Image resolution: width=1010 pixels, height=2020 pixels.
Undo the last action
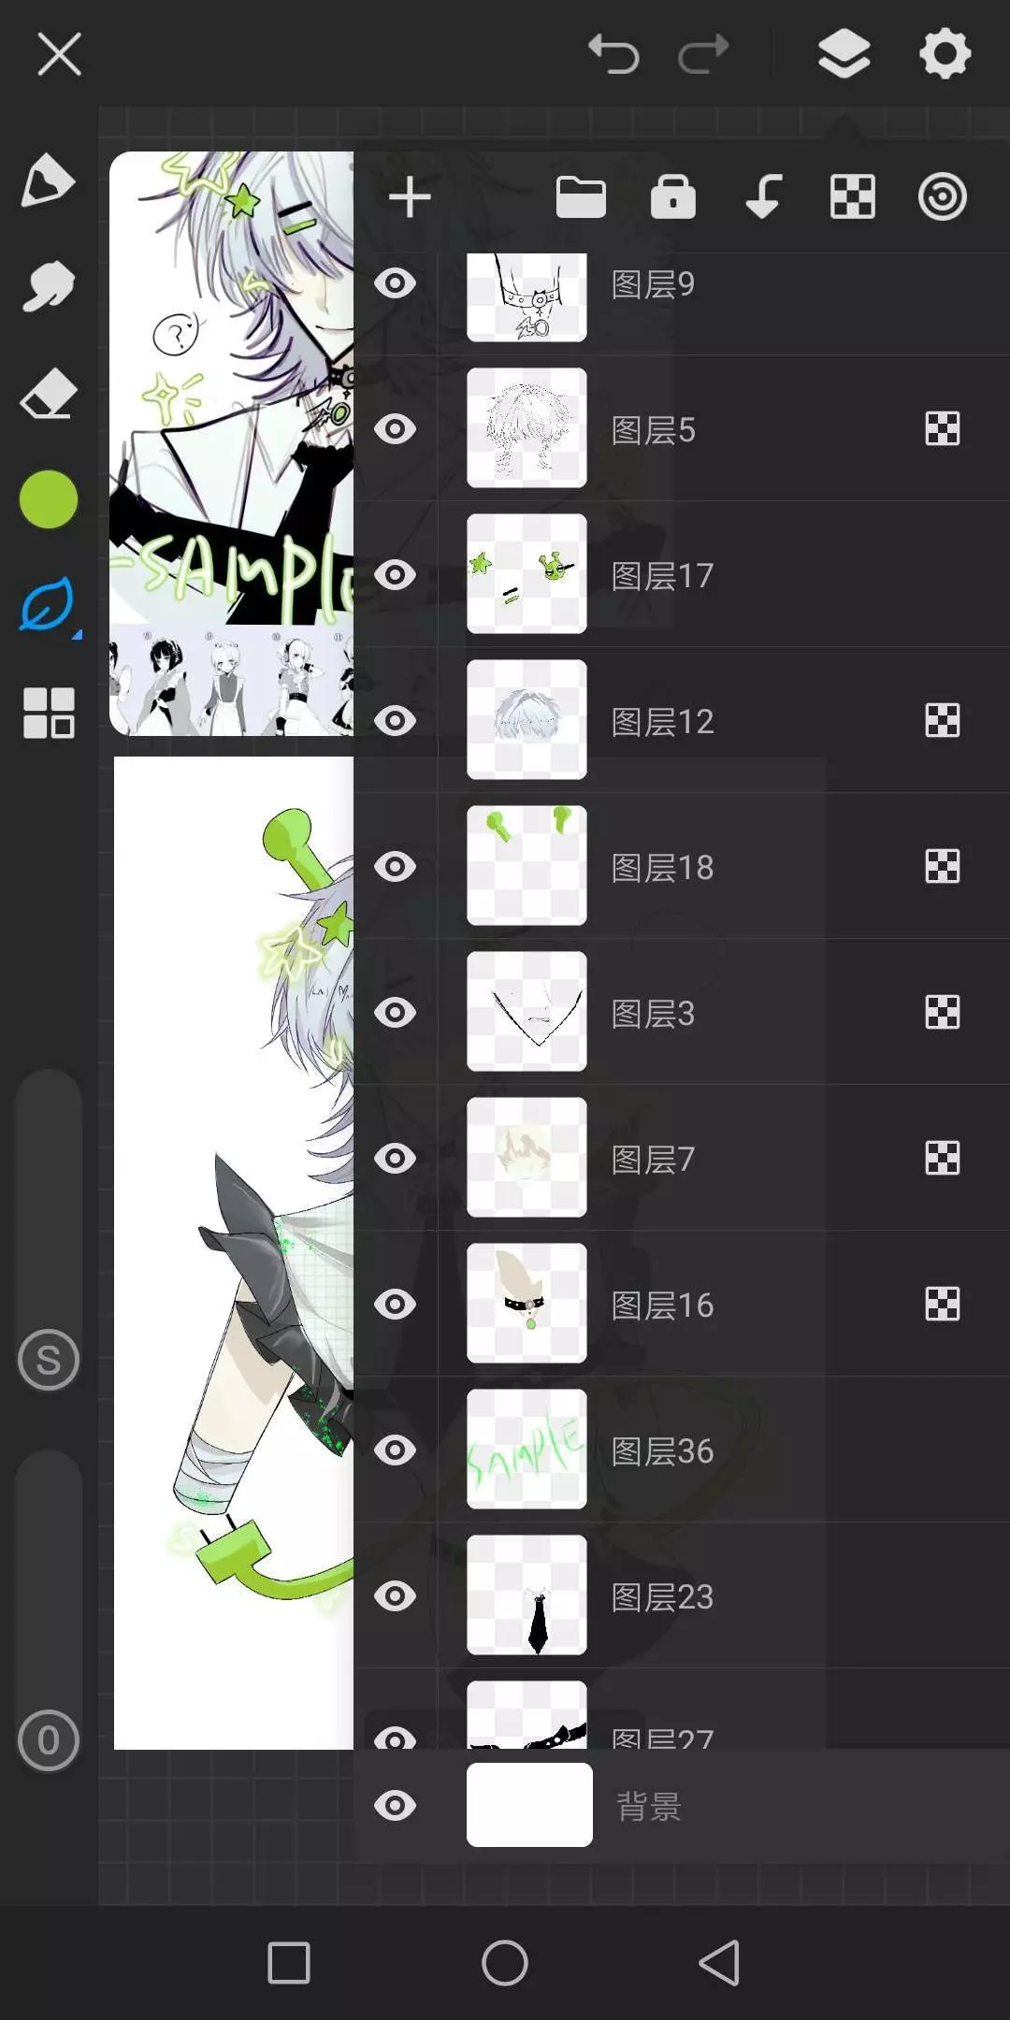[x=613, y=53]
